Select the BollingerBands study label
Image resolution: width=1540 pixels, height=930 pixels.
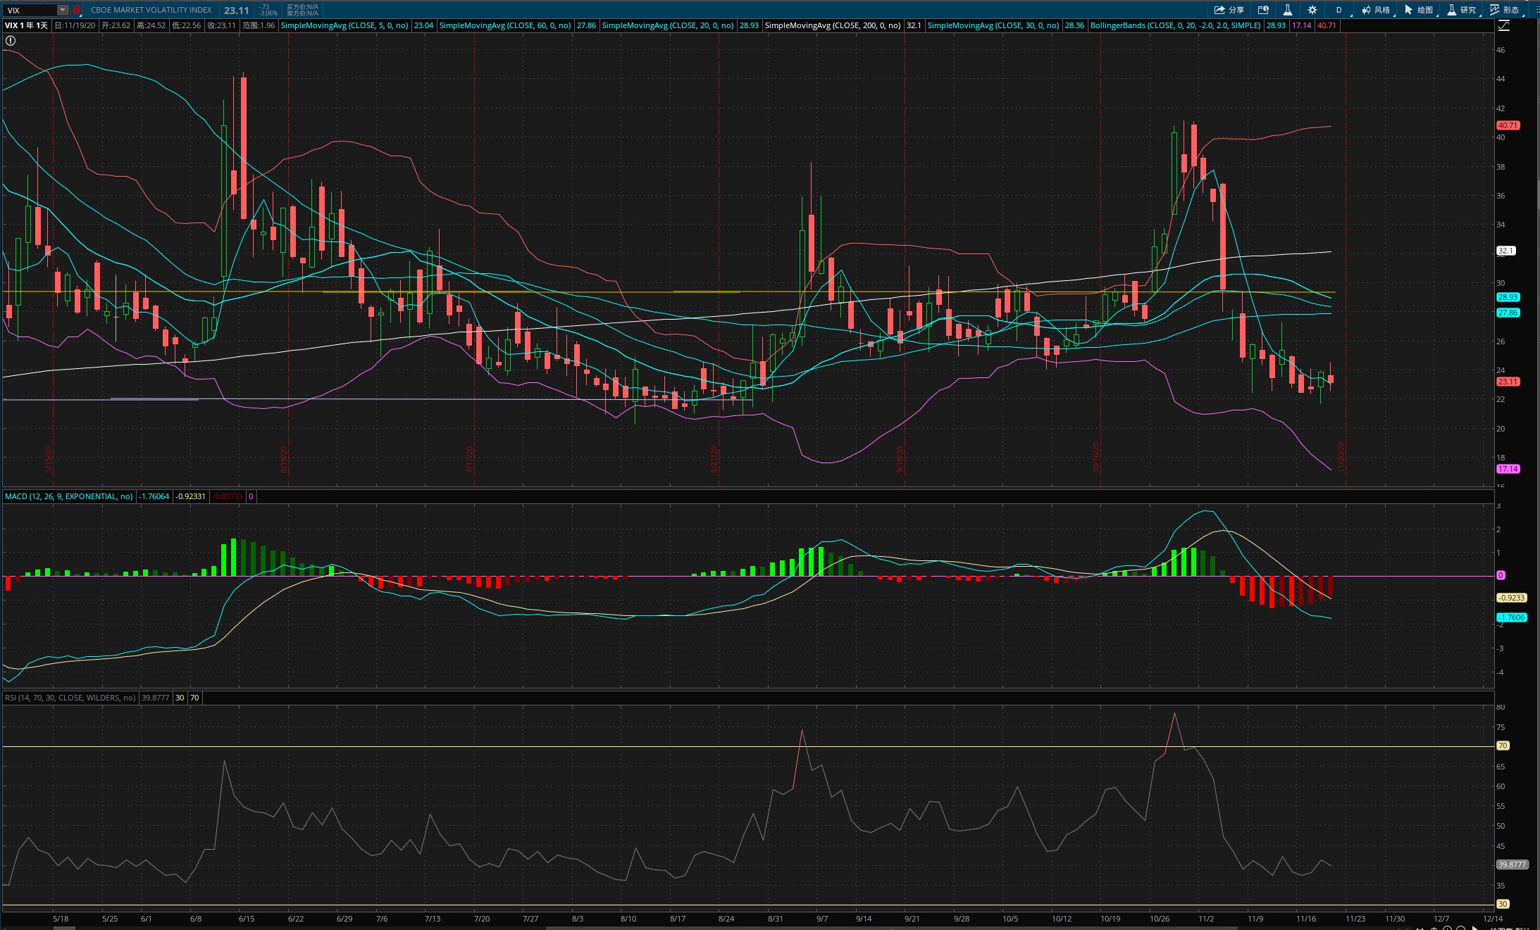[x=1175, y=25]
